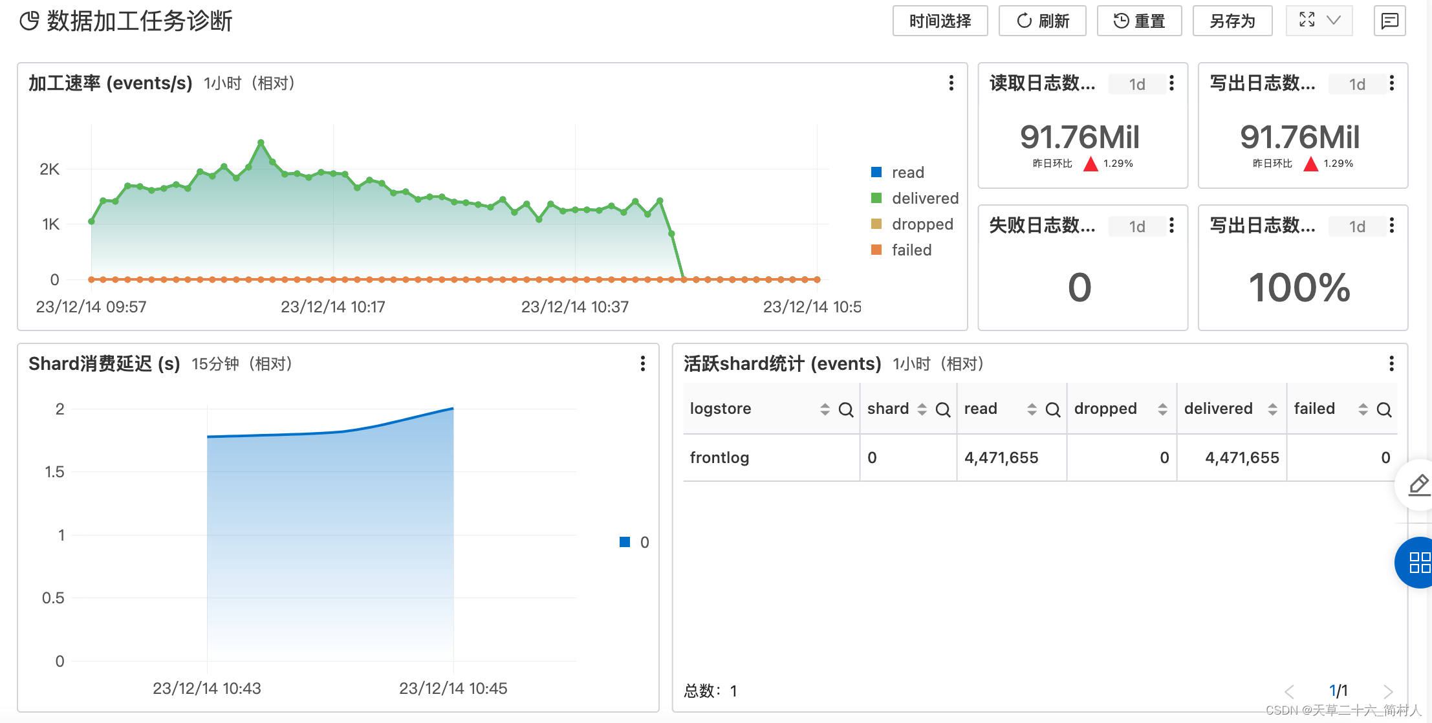Image resolution: width=1432 pixels, height=723 pixels.
Task: Search within the logstore column
Action: [x=846, y=409]
